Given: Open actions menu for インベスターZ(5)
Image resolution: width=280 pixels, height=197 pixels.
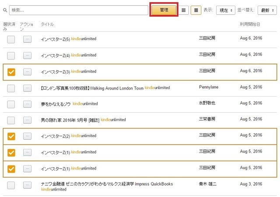Looking at the screenshot, I should (27, 39).
